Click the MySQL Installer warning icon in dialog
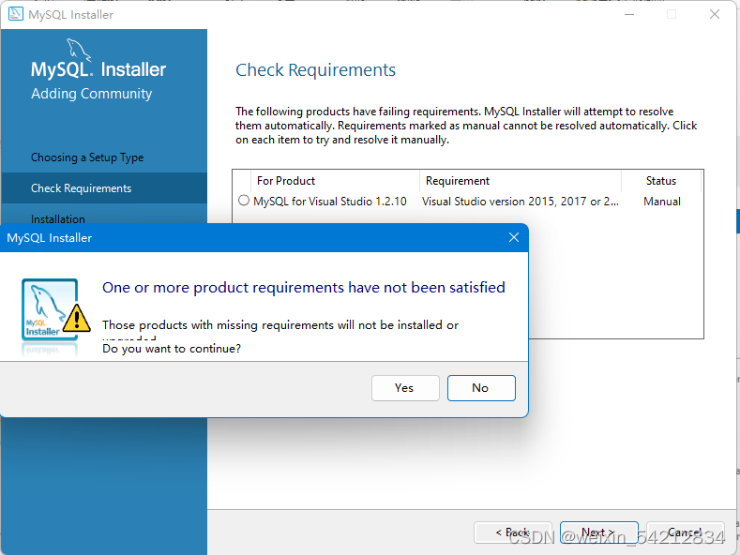Viewport: 740px width, 555px height. [55, 309]
